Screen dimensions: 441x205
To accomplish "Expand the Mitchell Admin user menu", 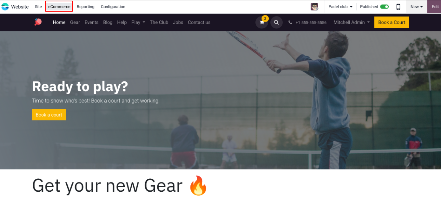I will pyautogui.click(x=351, y=22).
